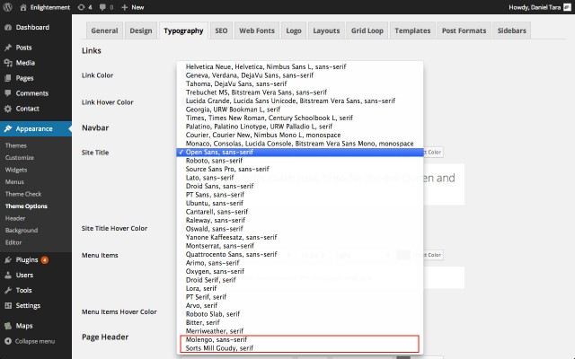Open Background submenu link
Viewport: 575px width, 359px height.
(22, 231)
